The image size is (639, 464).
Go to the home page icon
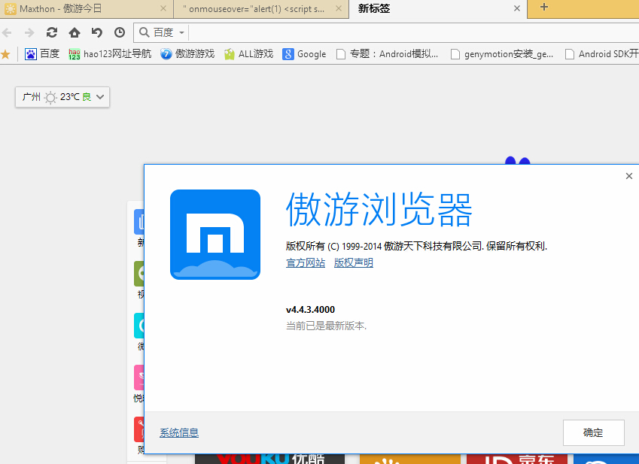pyautogui.click(x=75, y=32)
